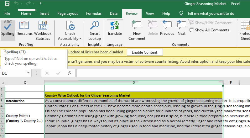Select the yellow Country Wise Outlook cell
The width and height of the screenshot is (250, 138).
(x=133, y=95)
